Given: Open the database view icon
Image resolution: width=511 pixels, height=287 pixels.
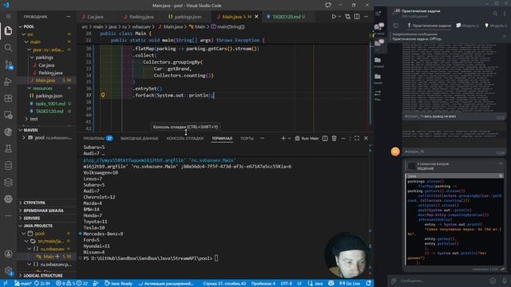Looking at the screenshot, I should tap(8, 166).
